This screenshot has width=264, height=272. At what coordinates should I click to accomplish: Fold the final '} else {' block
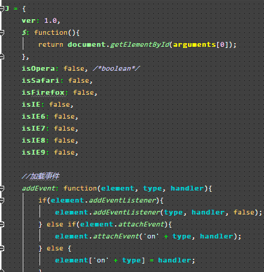2,249
